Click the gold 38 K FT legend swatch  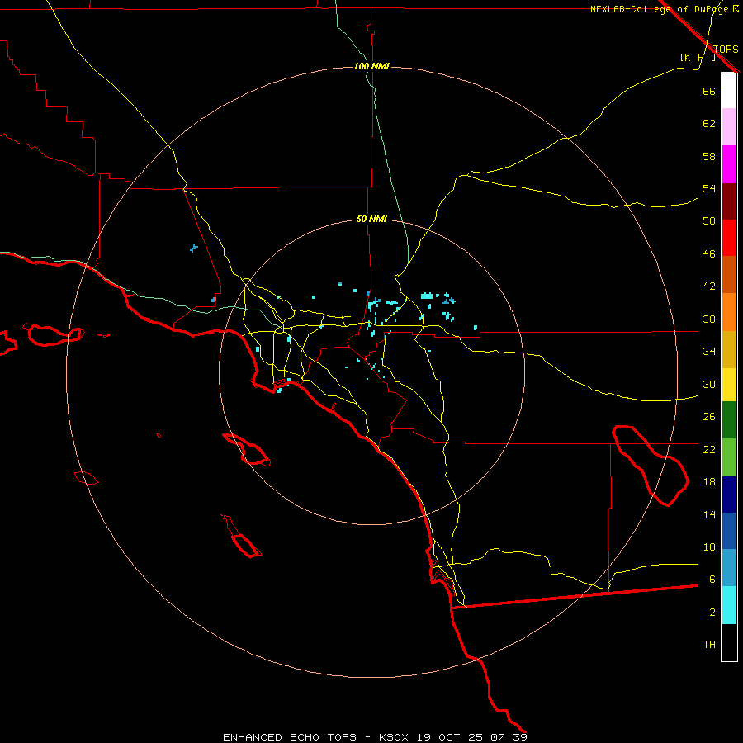coord(729,349)
